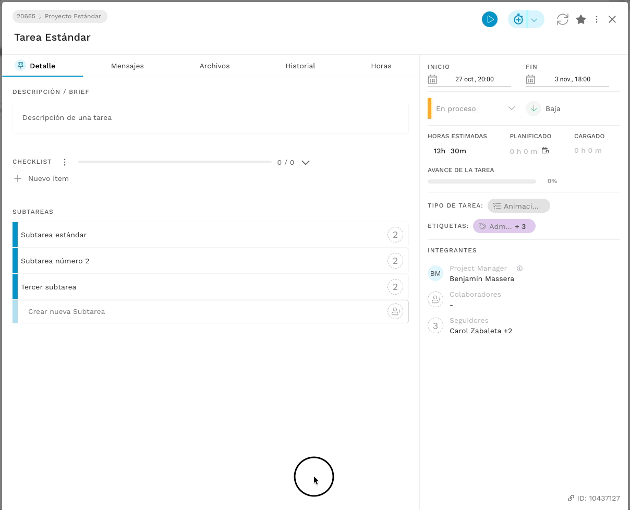630x510 pixels.
Task: Click the Nuevo ítem label
Action: (x=49, y=178)
